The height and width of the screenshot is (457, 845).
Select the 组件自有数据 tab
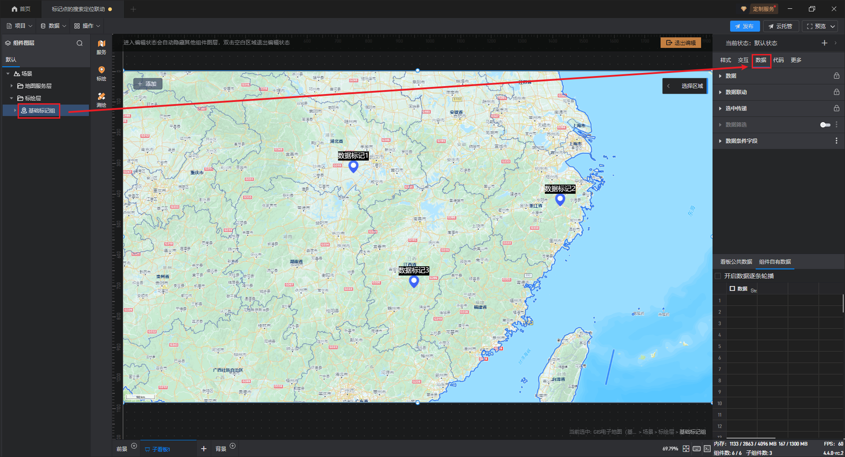coord(775,262)
